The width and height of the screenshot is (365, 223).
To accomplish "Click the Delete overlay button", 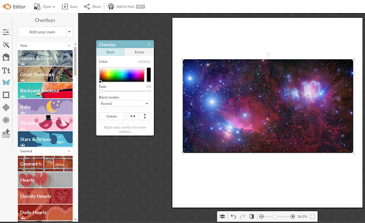I will [112, 116].
